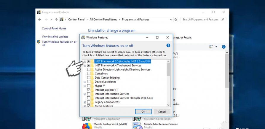Click the Mozilla Maintenance Service icon
The image size is (265, 129).
pos(137,126)
